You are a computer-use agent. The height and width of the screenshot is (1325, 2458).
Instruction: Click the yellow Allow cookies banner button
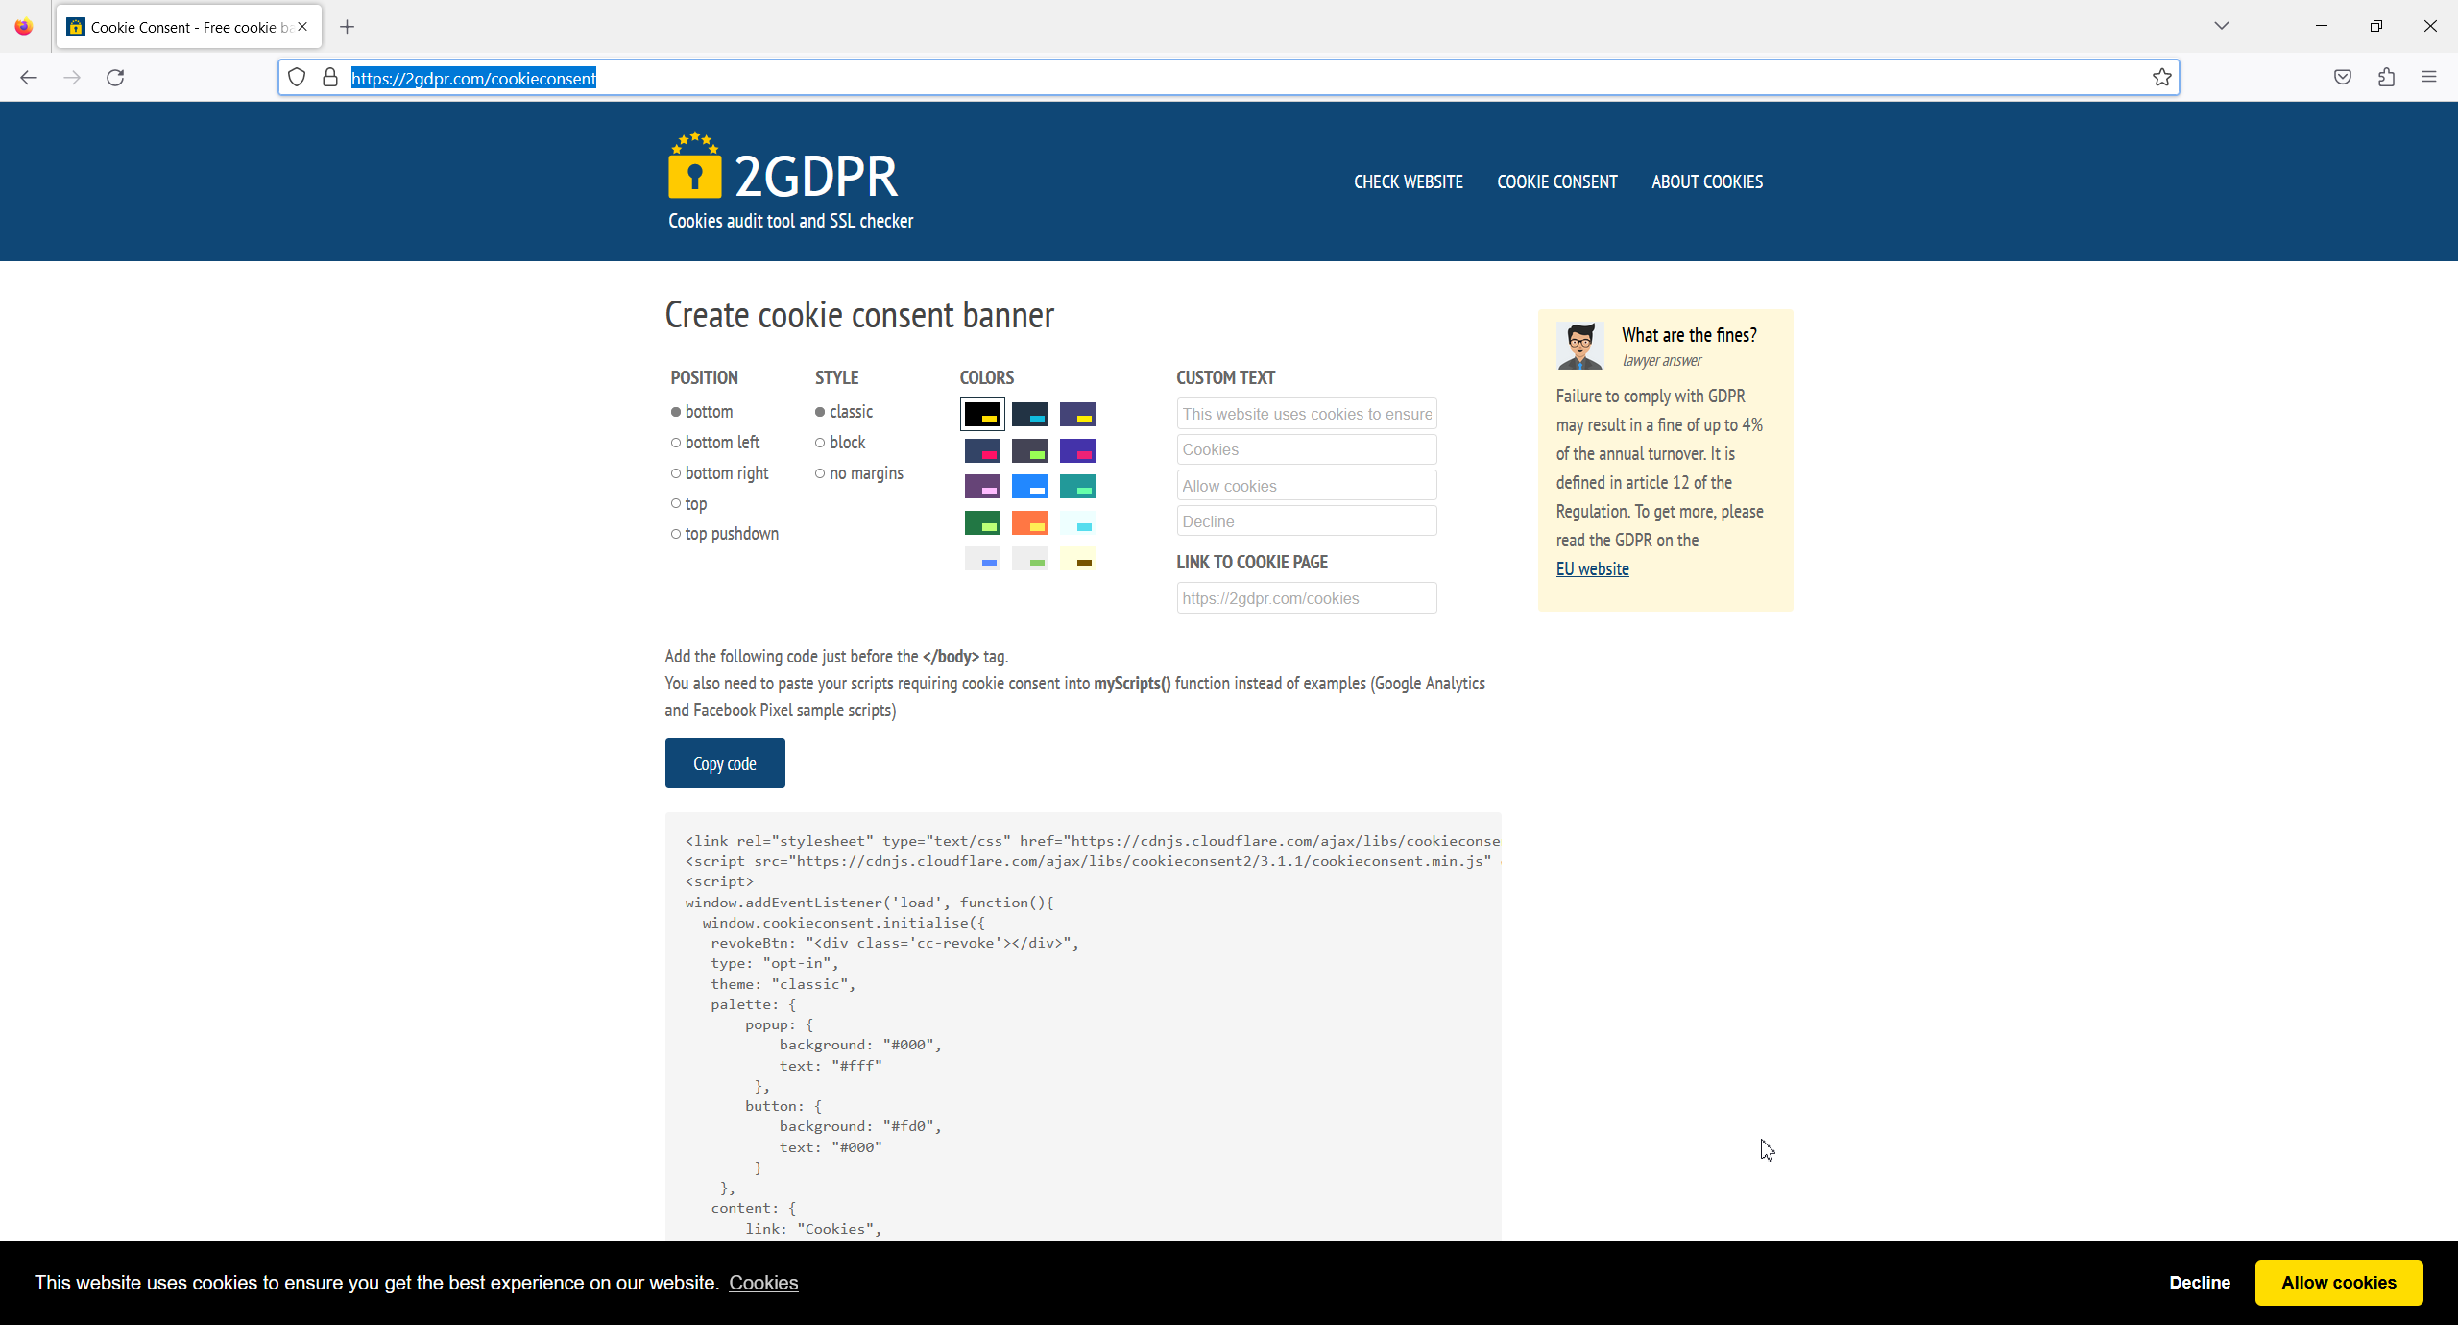pyautogui.click(x=2338, y=1283)
